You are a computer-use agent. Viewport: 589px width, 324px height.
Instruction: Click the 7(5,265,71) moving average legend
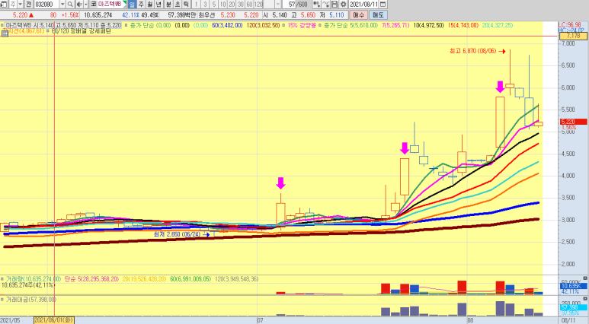point(395,26)
